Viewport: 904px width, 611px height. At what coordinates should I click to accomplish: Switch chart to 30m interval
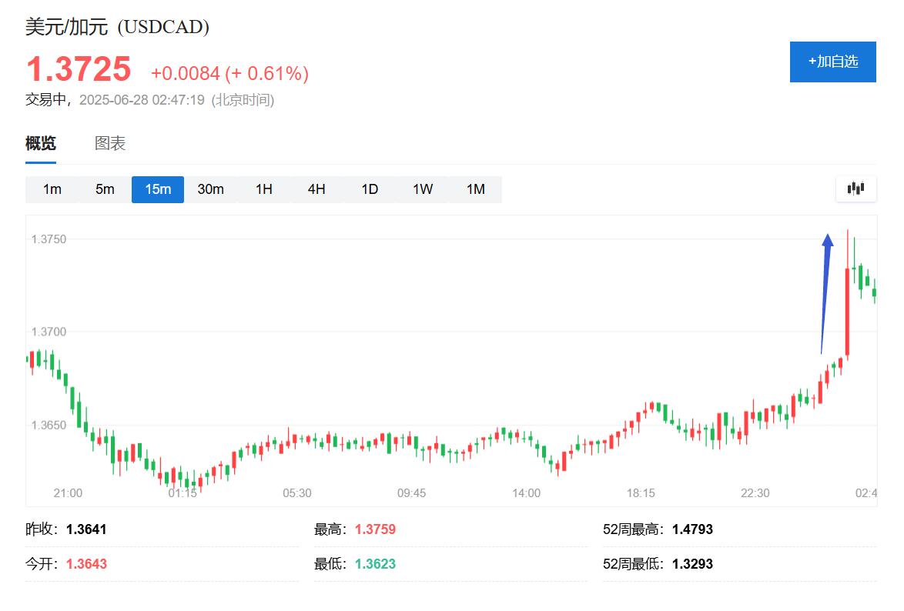click(x=210, y=189)
